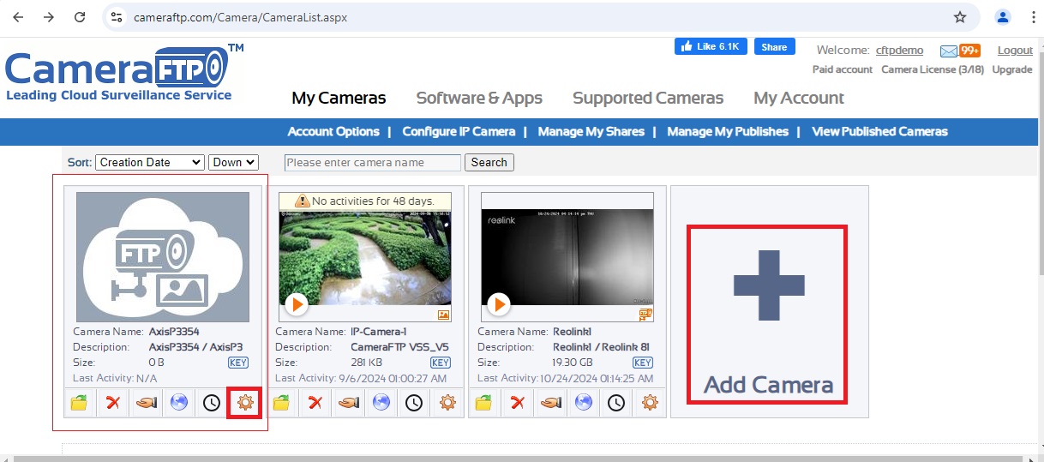
Task: Open the Down sort order dropdown
Action: (234, 162)
